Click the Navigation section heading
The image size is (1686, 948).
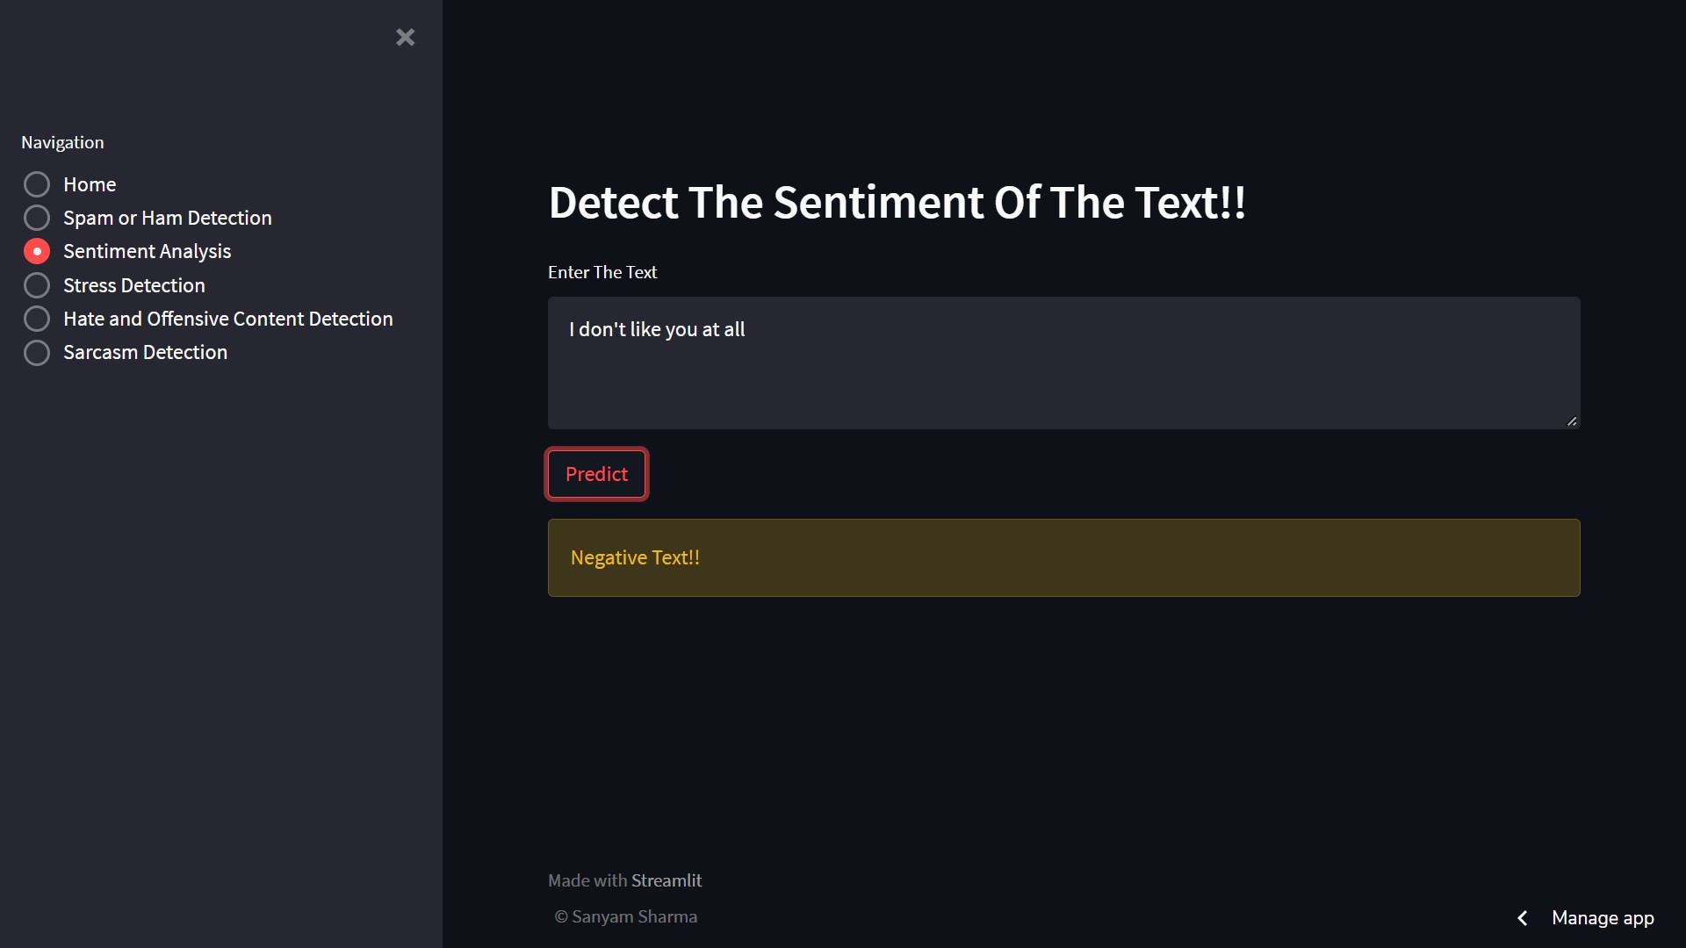coord(61,141)
